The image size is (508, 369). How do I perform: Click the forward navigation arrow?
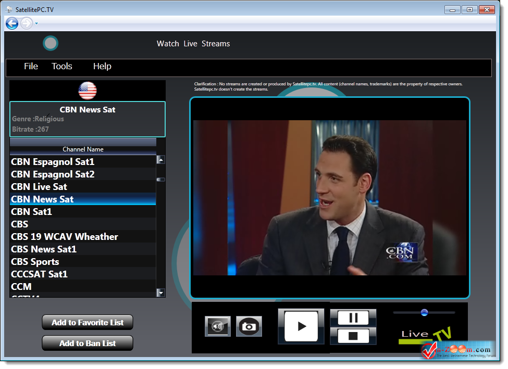pos(27,23)
